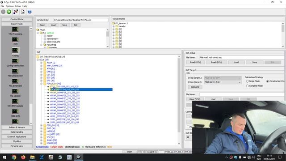The height and width of the screenshot is (161, 286).
Task: Expand the FEM_GW ECU node
Action: tap(42, 125)
